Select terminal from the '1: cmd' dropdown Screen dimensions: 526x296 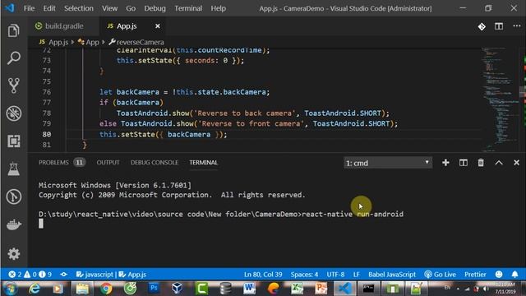pos(387,163)
